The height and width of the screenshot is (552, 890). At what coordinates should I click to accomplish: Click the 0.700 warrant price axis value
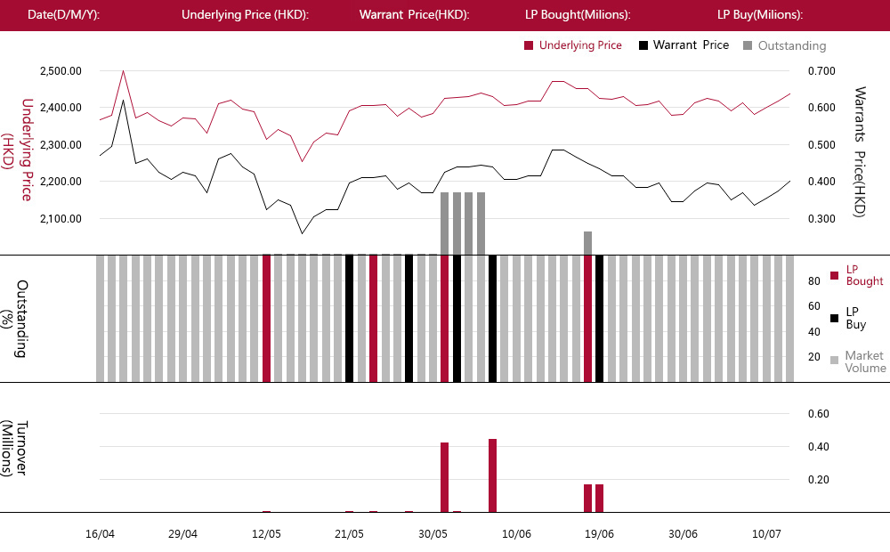coord(821,71)
